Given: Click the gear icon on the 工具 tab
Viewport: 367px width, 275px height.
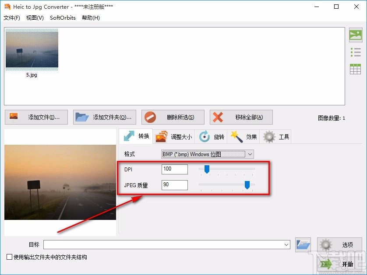Looking at the screenshot, I should coord(268,136).
